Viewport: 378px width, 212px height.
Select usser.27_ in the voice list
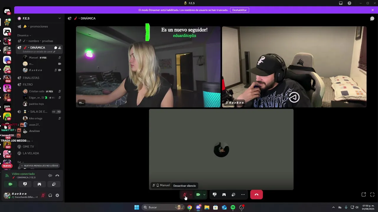[x=42, y=125]
